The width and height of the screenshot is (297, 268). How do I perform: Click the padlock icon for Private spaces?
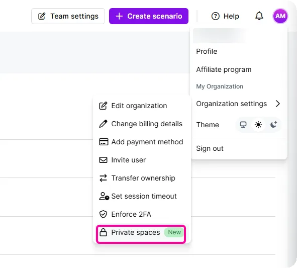coord(103,232)
